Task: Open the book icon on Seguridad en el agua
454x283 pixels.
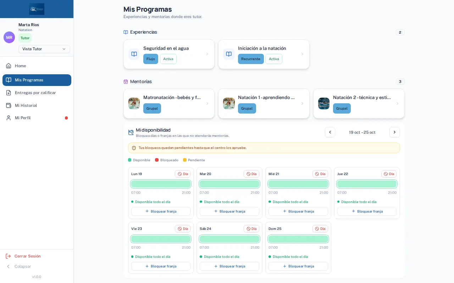Action: point(134,54)
